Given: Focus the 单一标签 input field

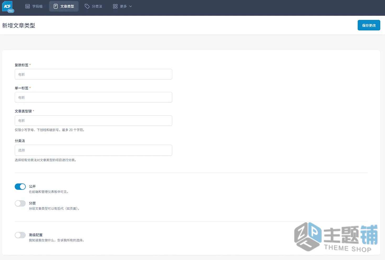Looking at the screenshot, I should [93, 97].
